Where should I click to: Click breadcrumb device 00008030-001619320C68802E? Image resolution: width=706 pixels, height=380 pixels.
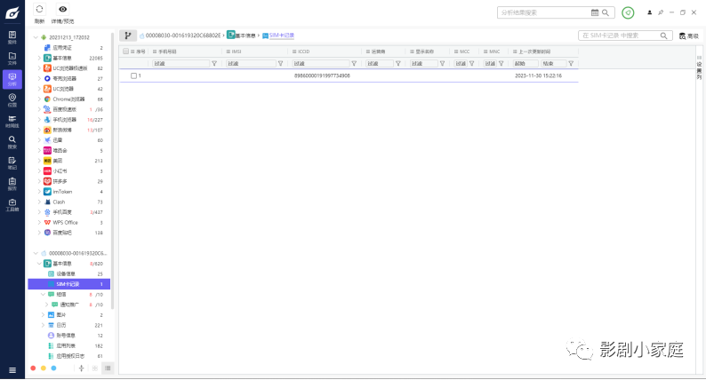click(183, 36)
